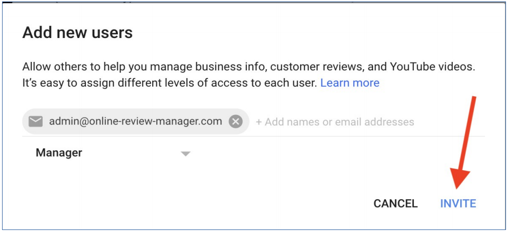Screen dimensions: 507x231
Task: Click the envelope icon in the email chip
Action: point(35,122)
